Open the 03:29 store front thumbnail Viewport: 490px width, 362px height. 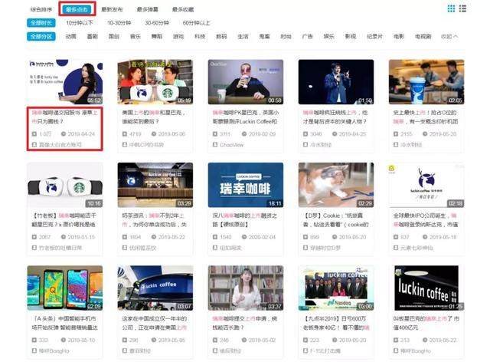click(155, 185)
